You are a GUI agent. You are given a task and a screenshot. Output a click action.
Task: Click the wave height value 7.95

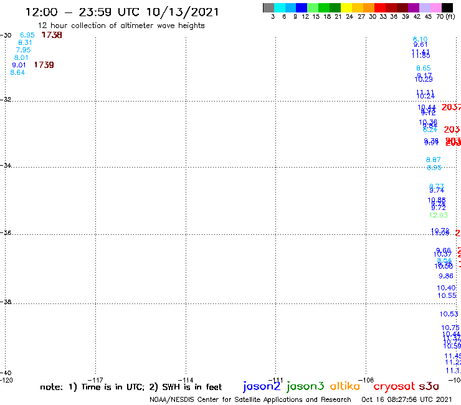[23, 50]
